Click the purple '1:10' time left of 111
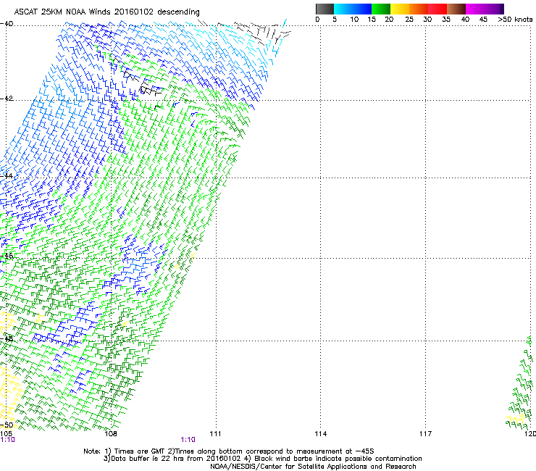 pos(188,440)
